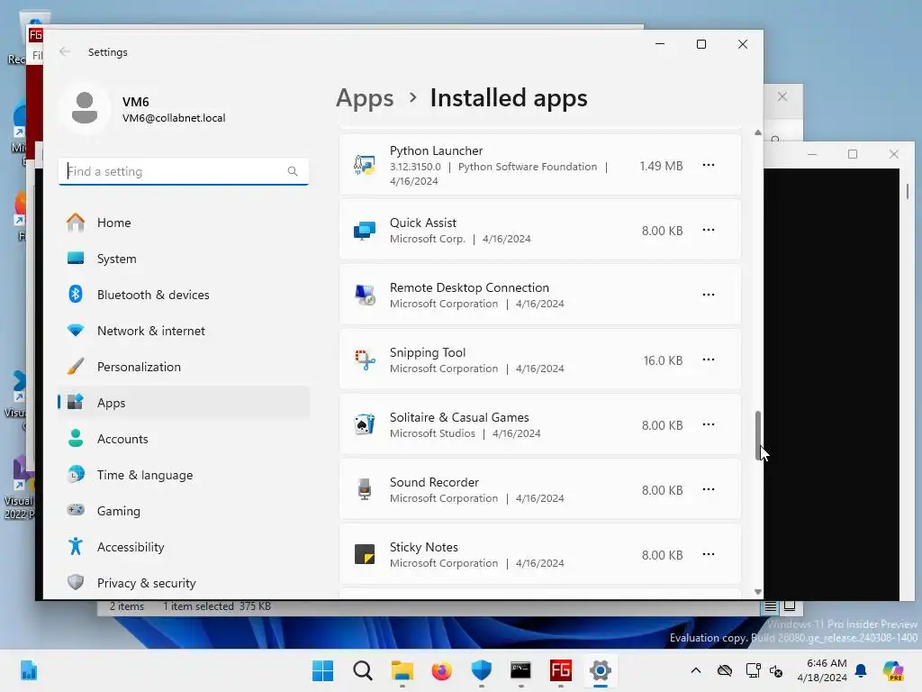The image size is (922, 692).
Task: Click the Apps breadcrumb link
Action: [365, 97]
